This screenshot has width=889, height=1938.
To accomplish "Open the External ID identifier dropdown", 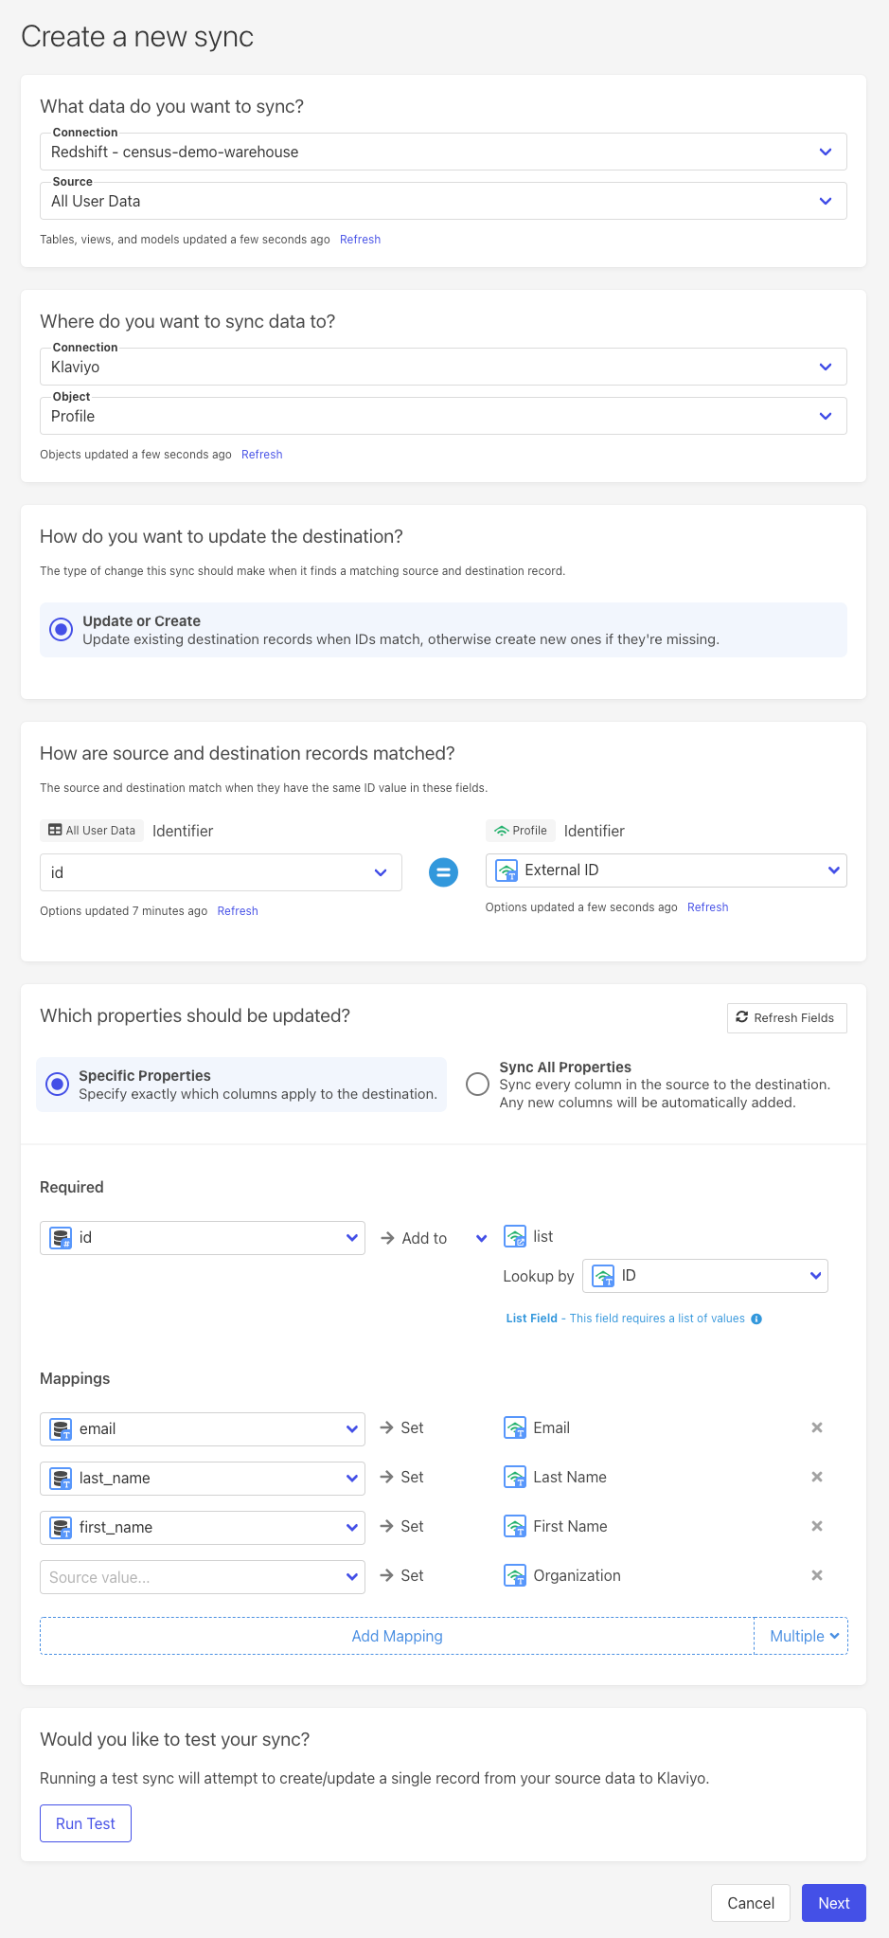I will (x=666, y=870).
